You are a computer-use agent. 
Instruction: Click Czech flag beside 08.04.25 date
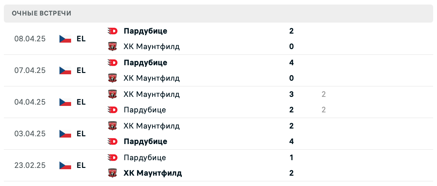(65, 39)
